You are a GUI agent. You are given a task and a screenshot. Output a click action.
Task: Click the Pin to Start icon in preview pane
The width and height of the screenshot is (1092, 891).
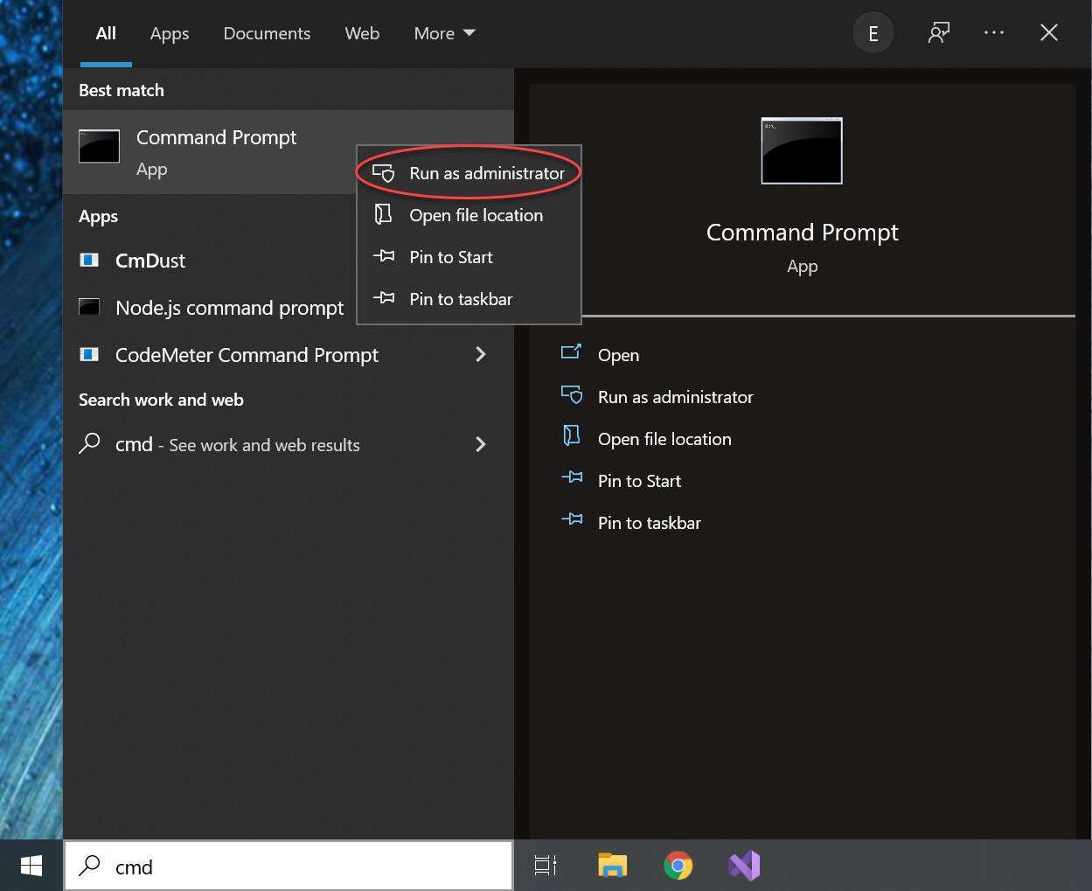click(572, 477)
